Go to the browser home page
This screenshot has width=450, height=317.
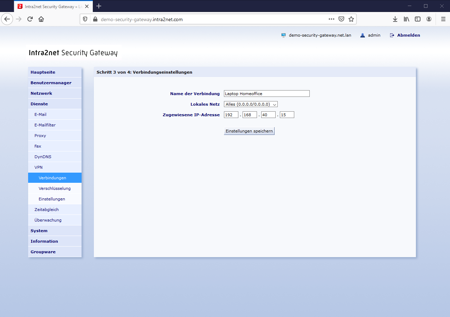click(41, 19)
